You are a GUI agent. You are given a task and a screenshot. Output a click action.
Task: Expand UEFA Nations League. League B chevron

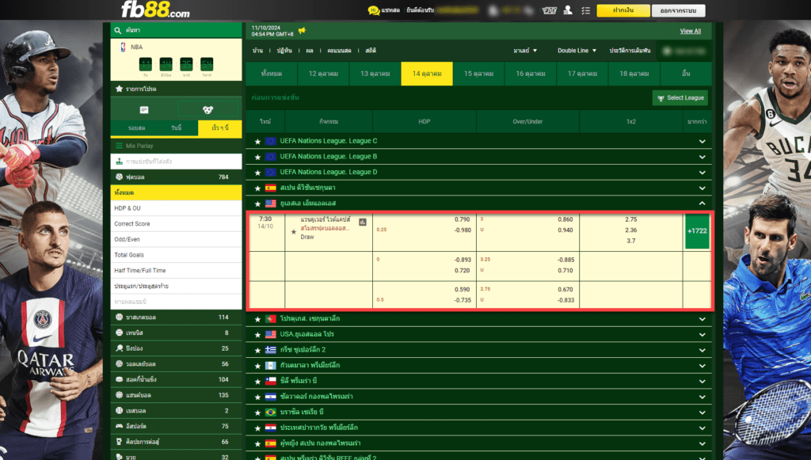coord(702,157)
